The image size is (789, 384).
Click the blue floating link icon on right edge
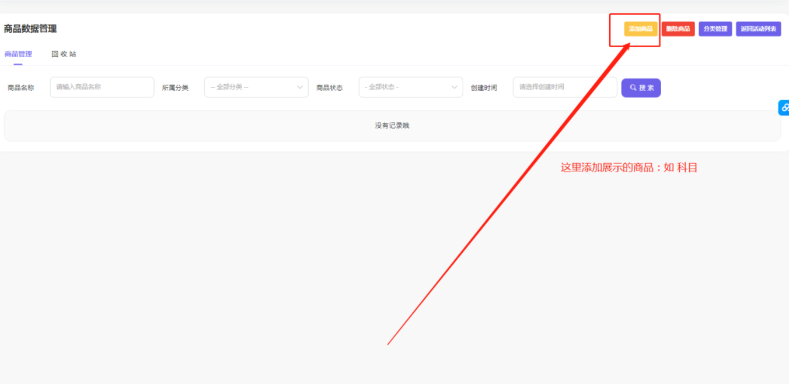(x=784, y=107)
